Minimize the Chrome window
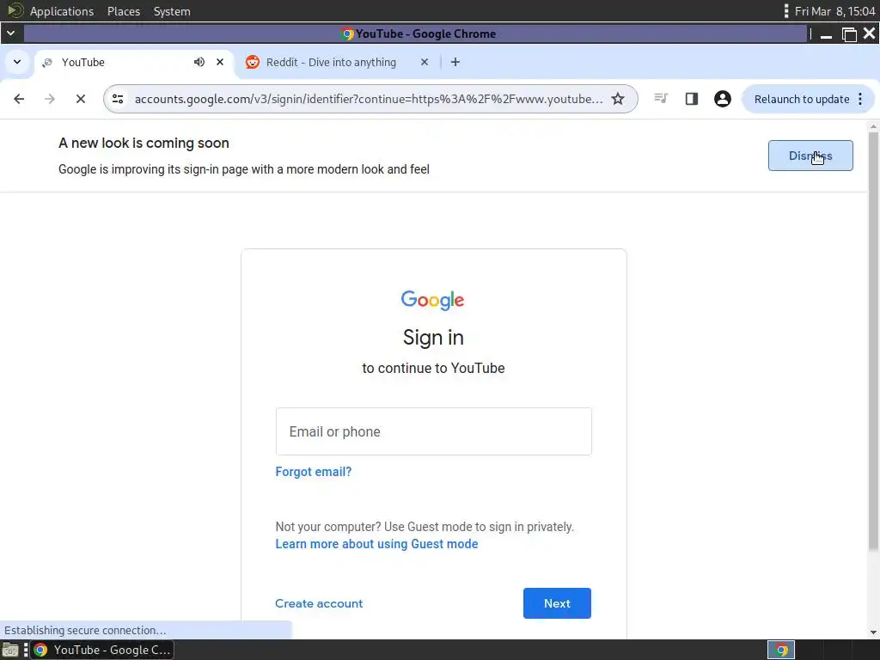This screenshot has height=660, width=880. pyautogui.click(x=826, y=34)
